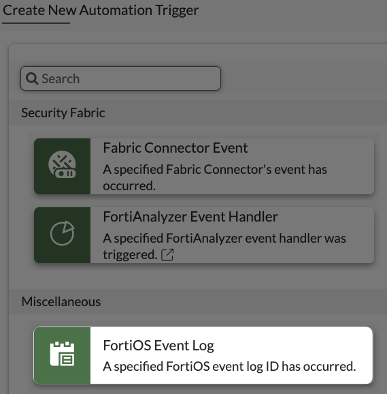Screen dimensions: 387x394
Task: Click 'A specified FortiAnalyzer event handler was' text
Action: coord(224,238)
